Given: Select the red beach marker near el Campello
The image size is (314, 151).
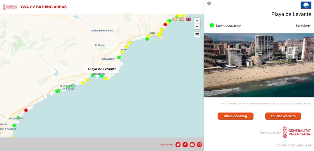Looking at the screenshot, I should [x=26, y=110].
